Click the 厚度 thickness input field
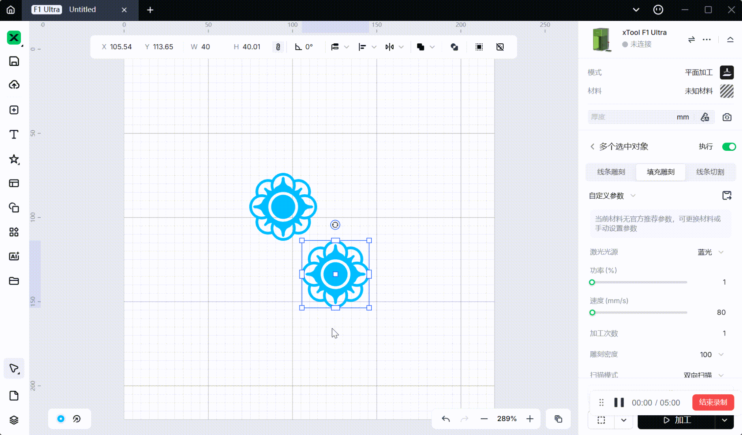The height and width of the screenshot is (435, 742). pyautogui.click(x=631, y=117)
